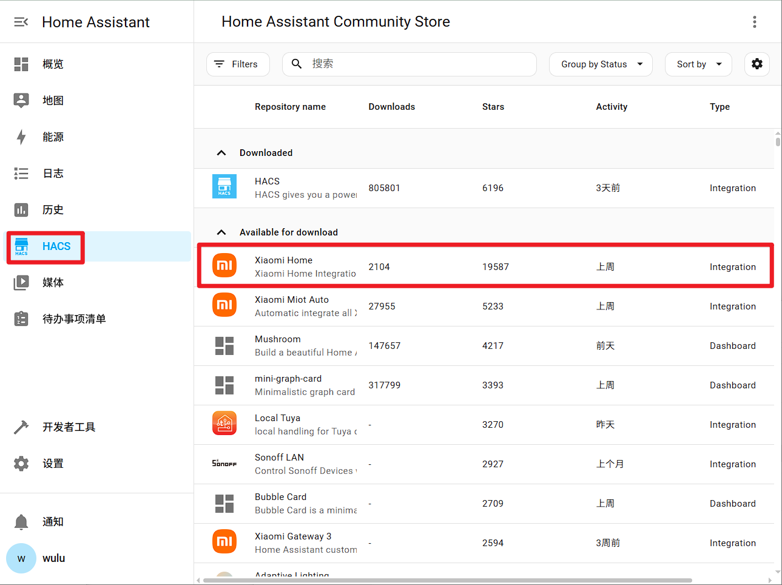Open the Bubble Card repository name
The image size is (782, 585).
coord(280,497)
